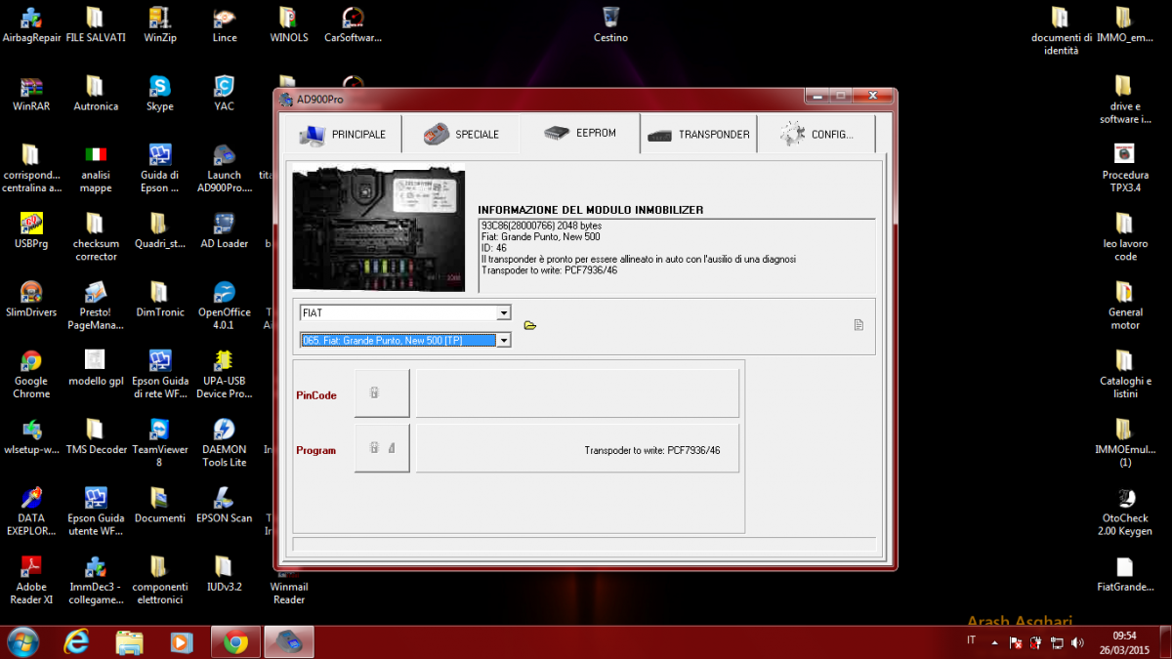This screenshot has height=659, width=1172.
Task: Select the EEPROM tab
Action: pyautogui.click(x=580, y=134)
